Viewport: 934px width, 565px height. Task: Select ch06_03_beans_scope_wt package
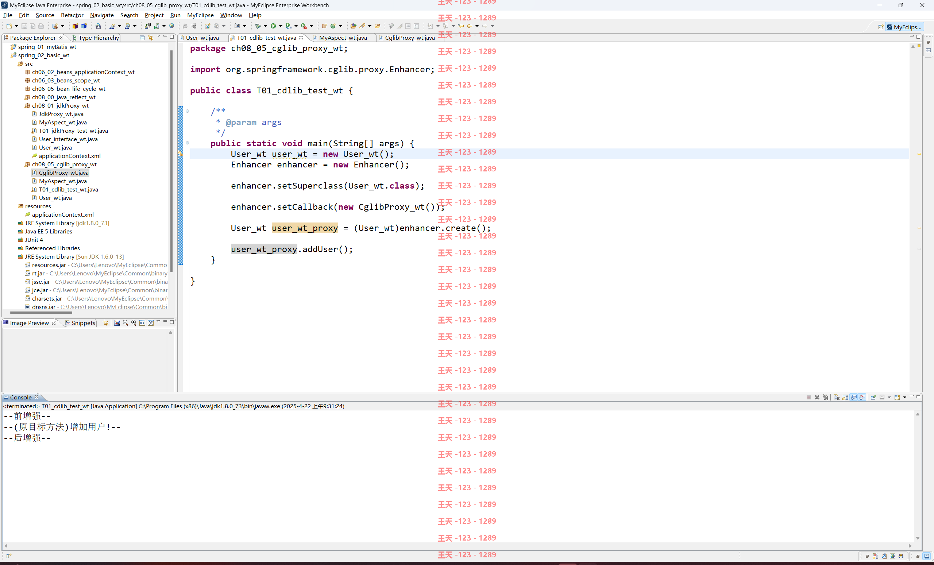pyautogui.click(x=66, y=80)
